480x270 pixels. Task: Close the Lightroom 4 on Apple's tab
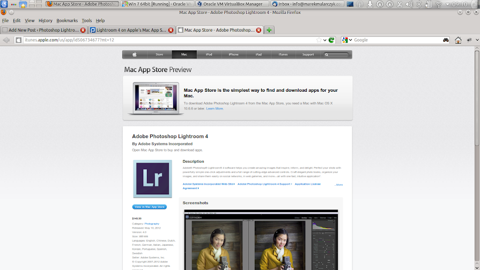pyautogui.click(x=171, y=30)
